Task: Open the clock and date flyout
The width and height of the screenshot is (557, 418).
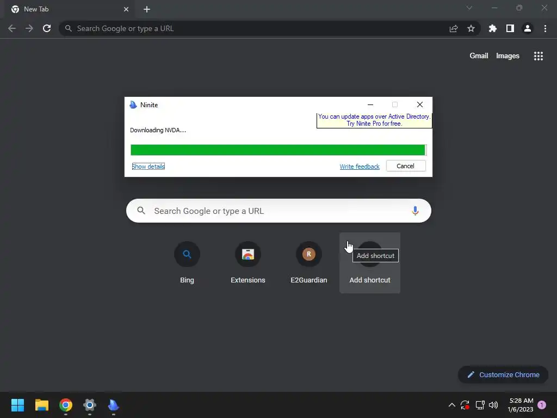Action: 521,405
